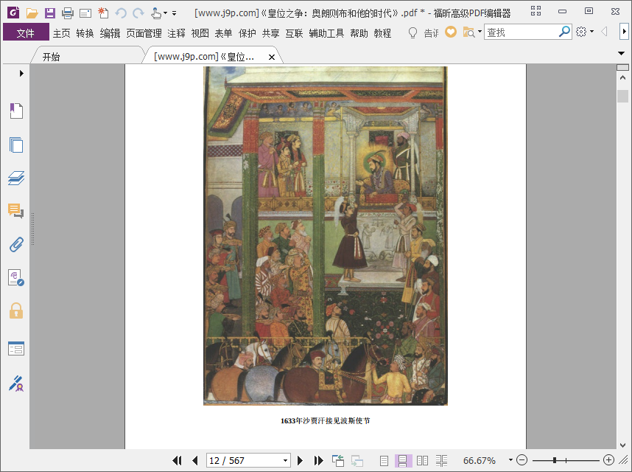The image size is (632, 472).
Task: Open the Digital Signatures panel
Action: [16, 278]
